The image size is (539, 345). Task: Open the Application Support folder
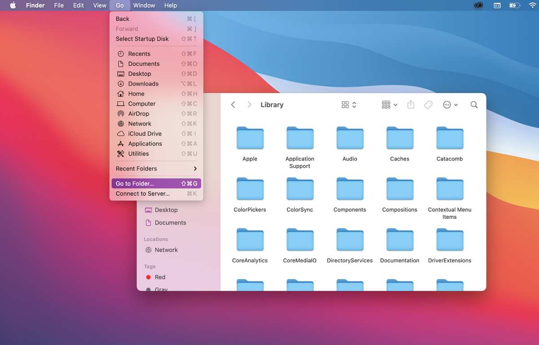pyautogui.click(x=300, y=138)
